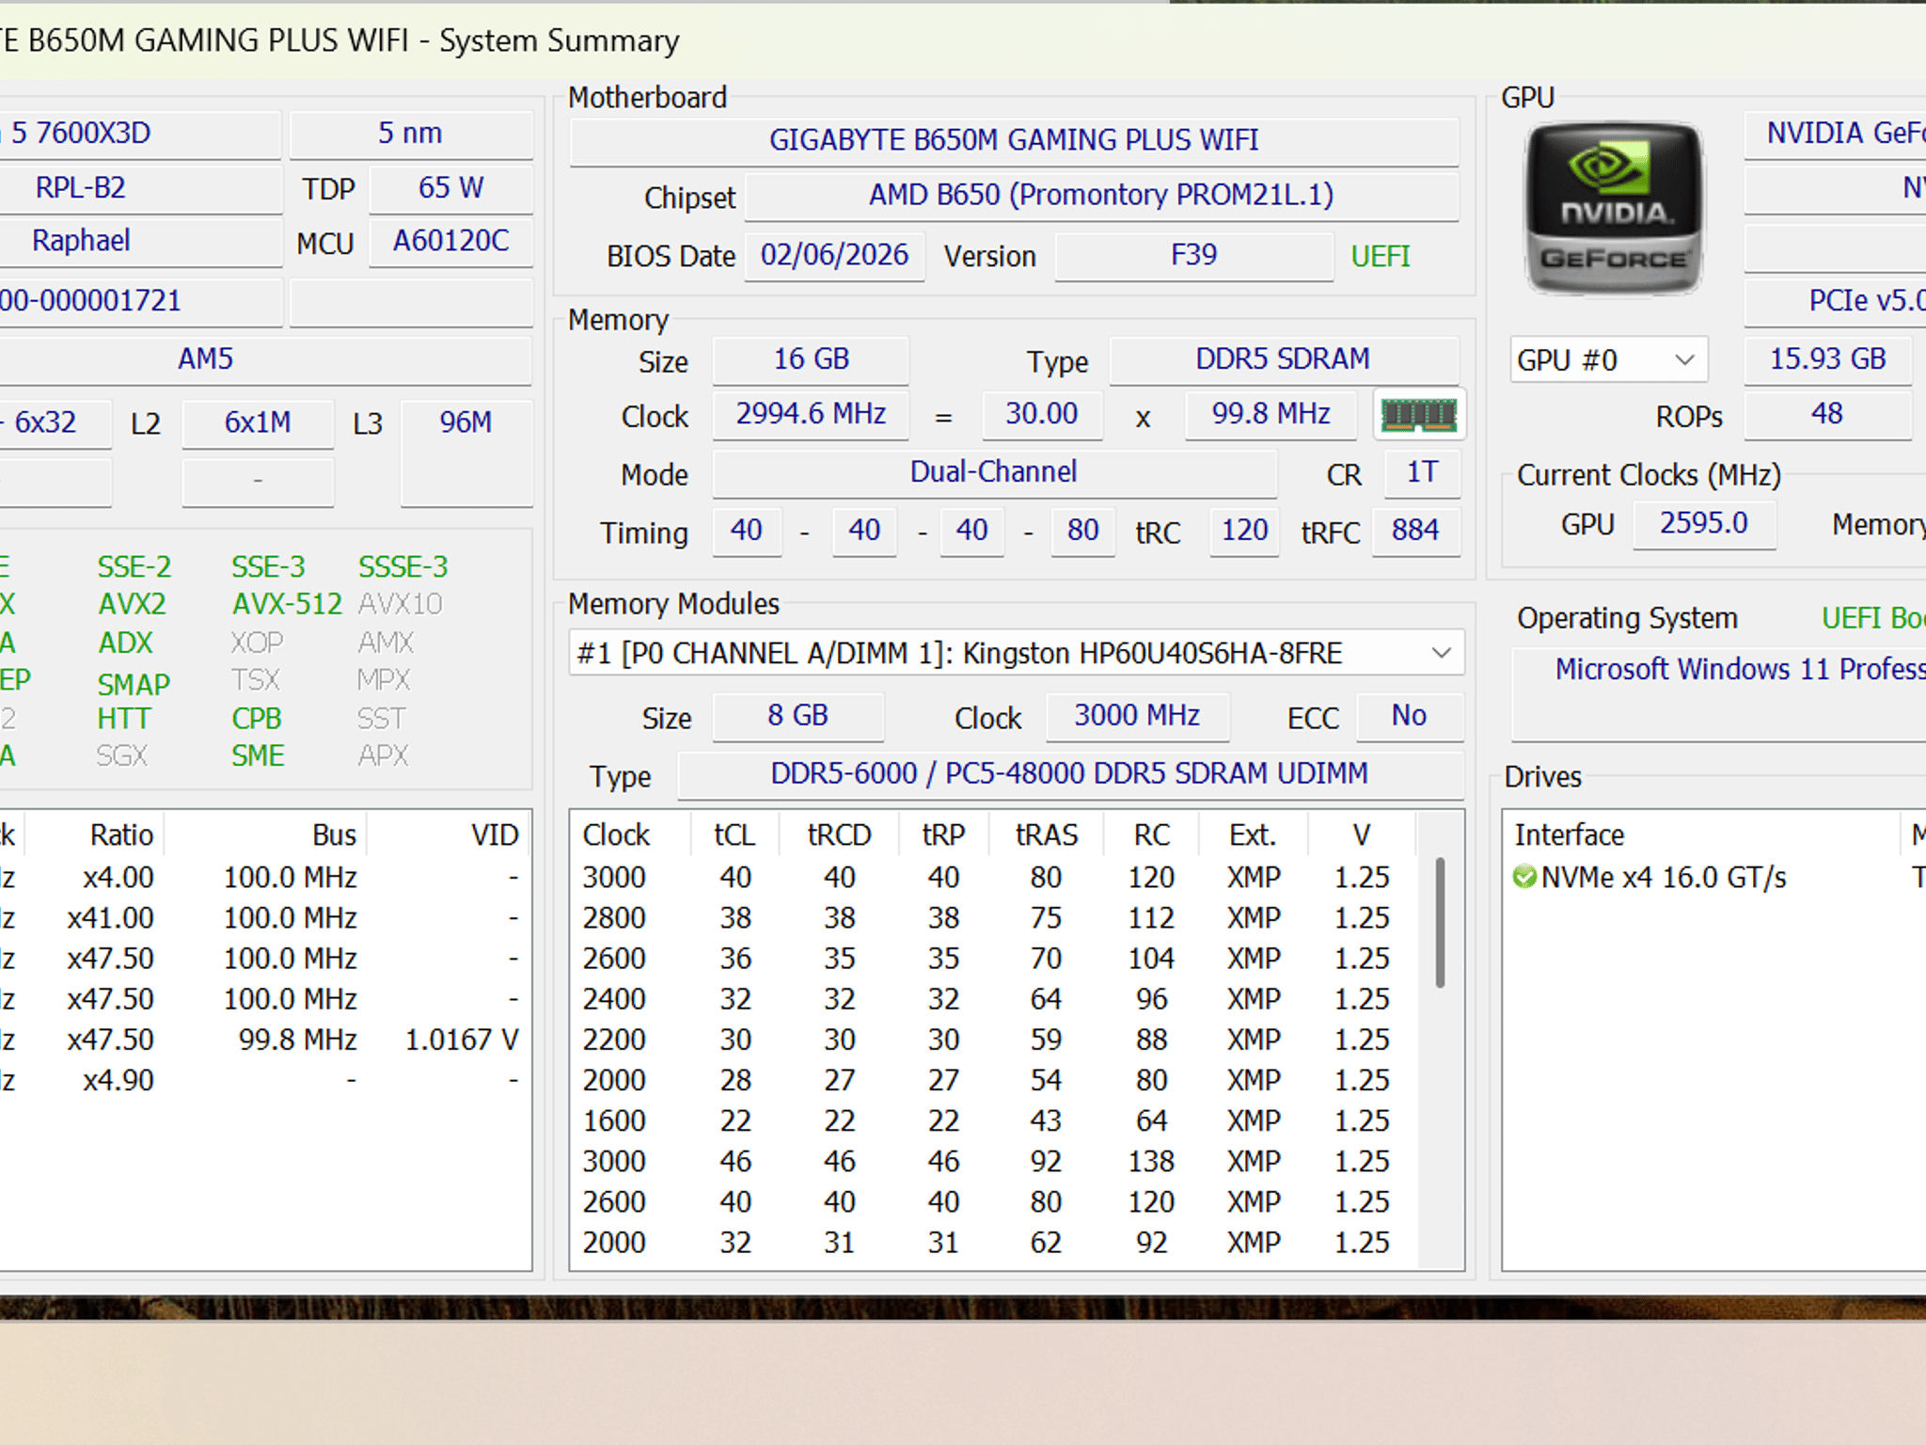Viewport: 1926px width, 1445px height.
Task: Click the ECC No field
Action: click(x=1409, y=716)
